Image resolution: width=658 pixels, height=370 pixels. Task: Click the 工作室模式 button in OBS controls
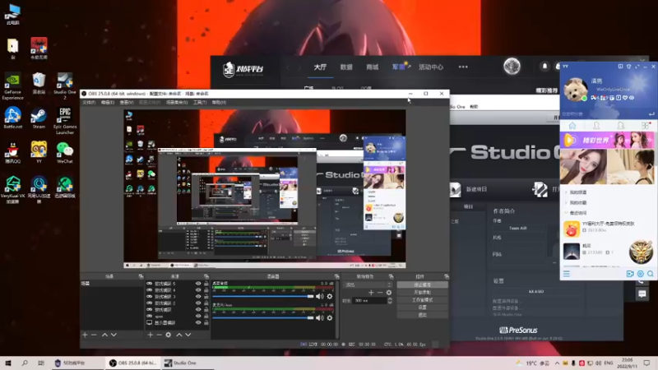coord(422,300)
